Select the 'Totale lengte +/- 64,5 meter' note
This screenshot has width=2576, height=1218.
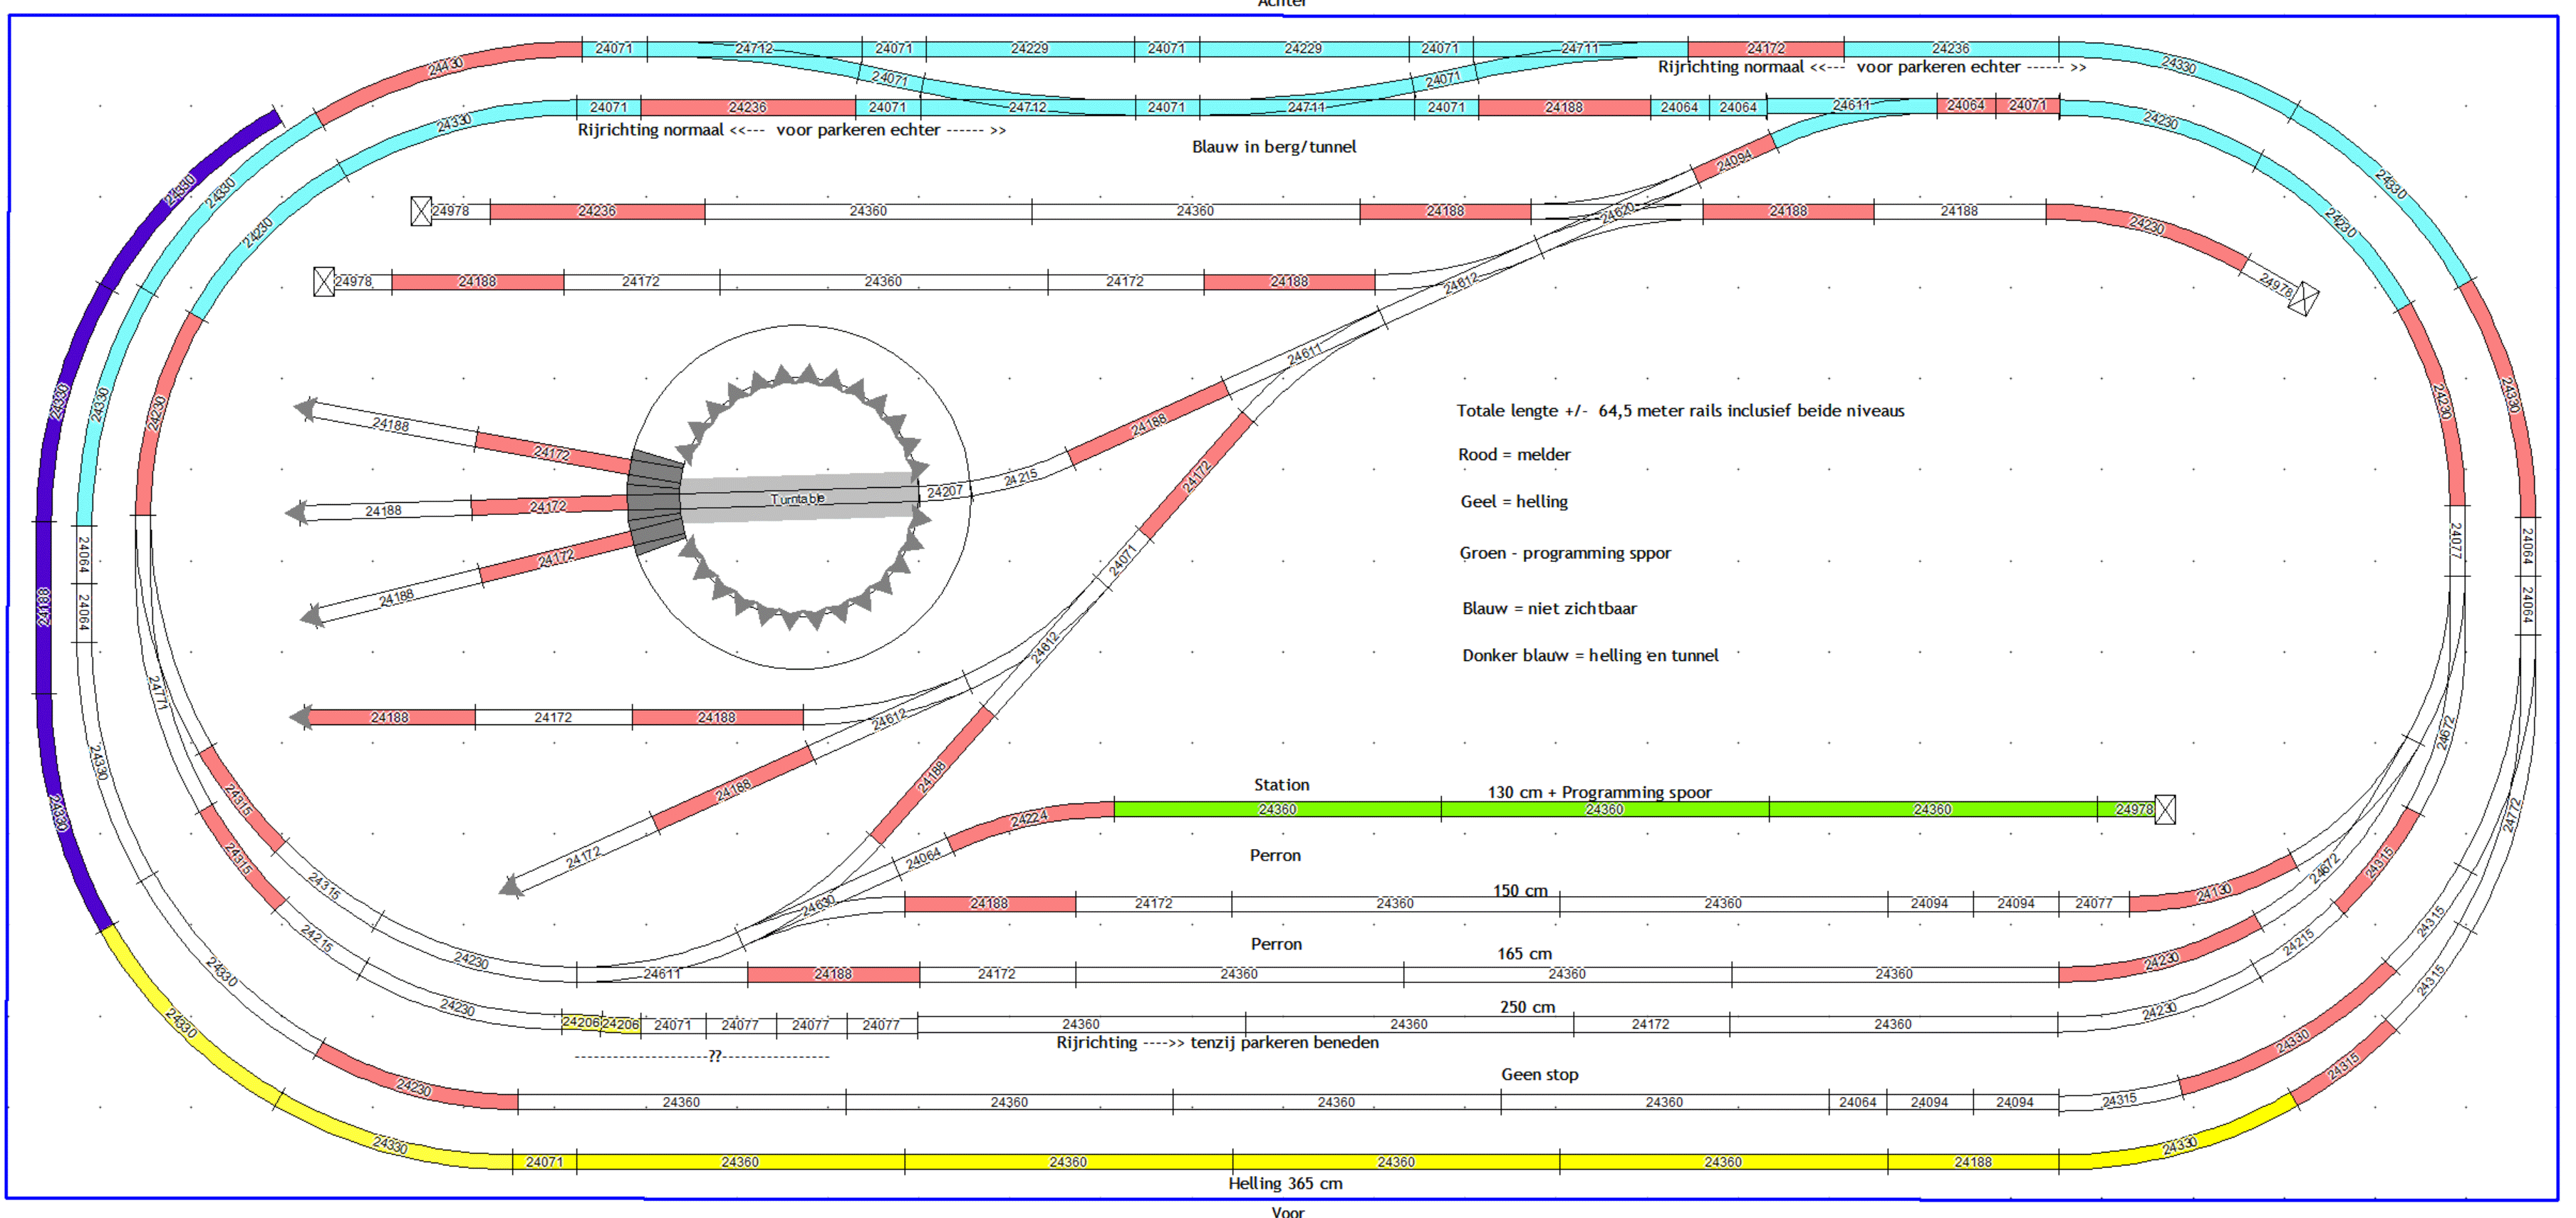1680,411
